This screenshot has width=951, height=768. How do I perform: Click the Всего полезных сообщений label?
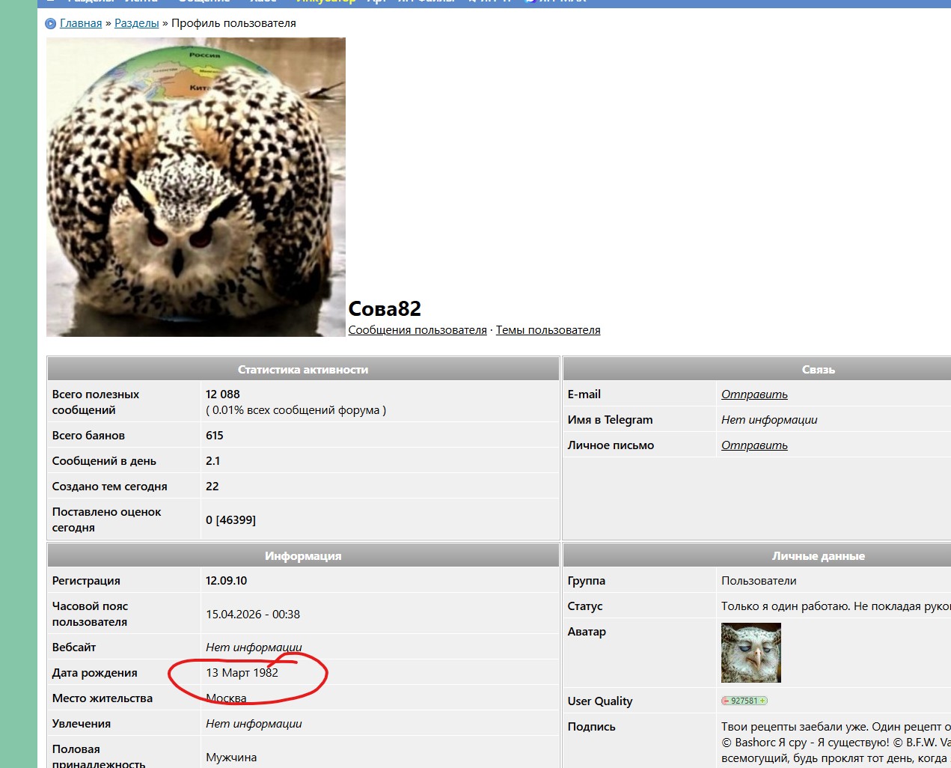(96, 402)
